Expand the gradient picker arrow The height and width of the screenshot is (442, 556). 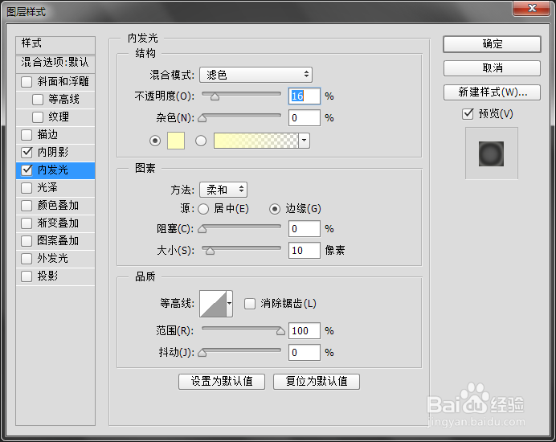[304, 141]
